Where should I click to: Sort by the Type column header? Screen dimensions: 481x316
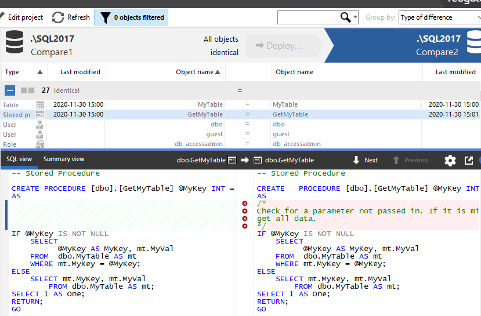[12, 72]
